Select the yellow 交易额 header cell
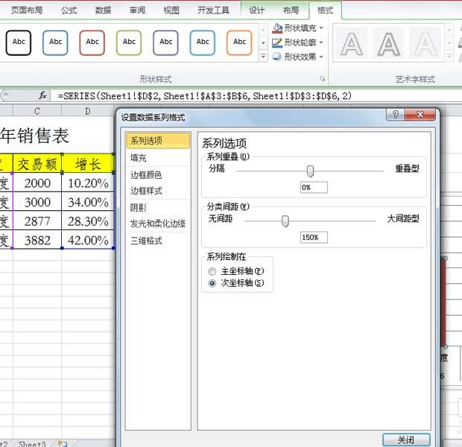This screenshot has height=447, width=462. click(37, 164)
